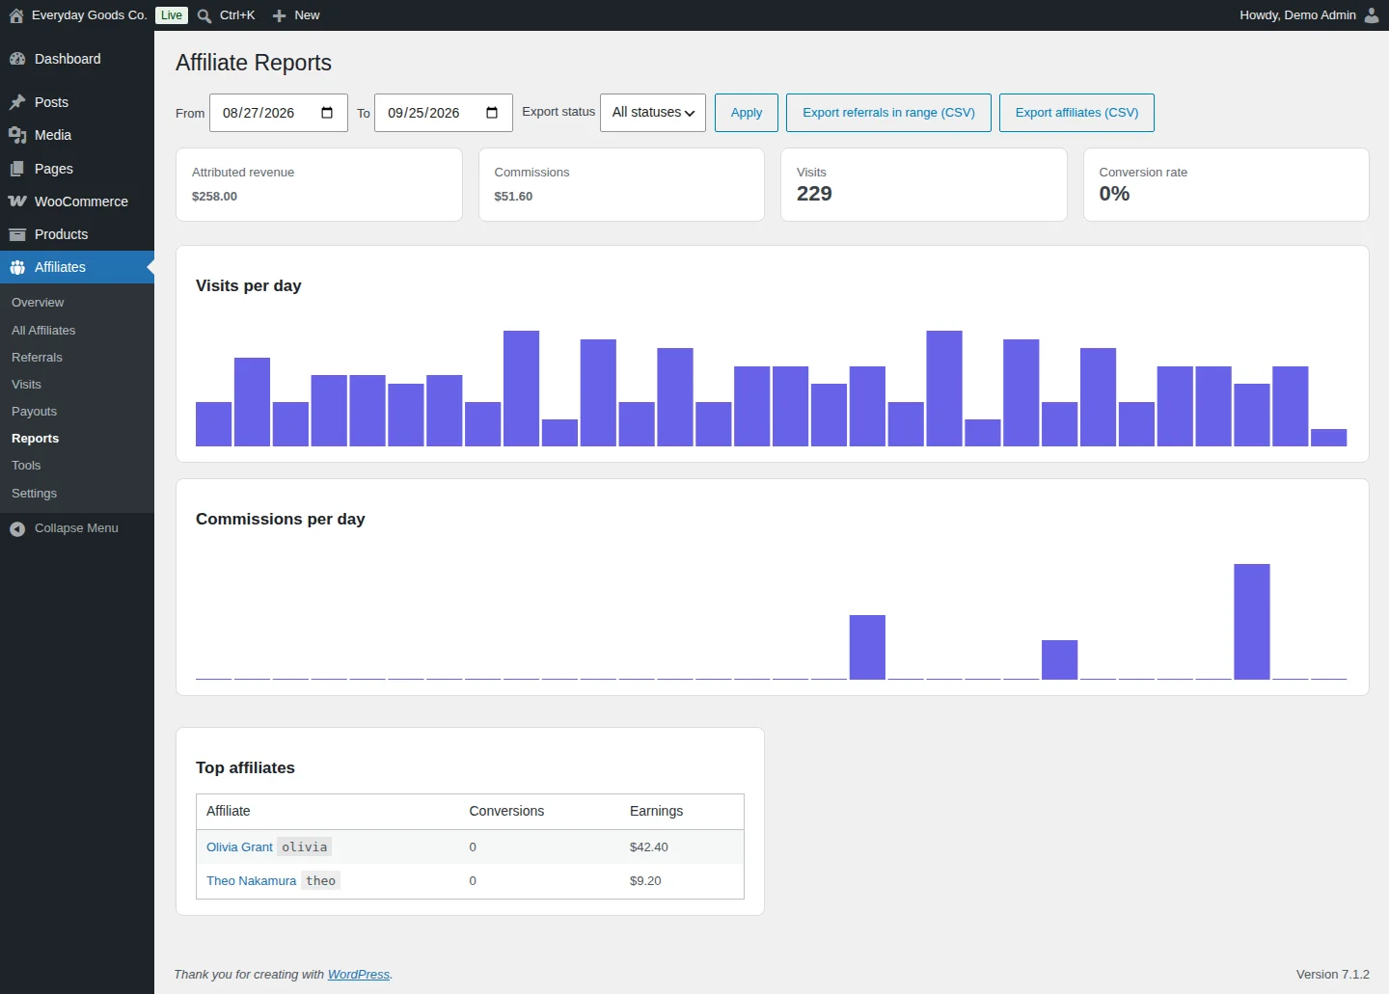The image size is (1389, 994).
Task: Click the From date input field
Action: pos(279,113)
